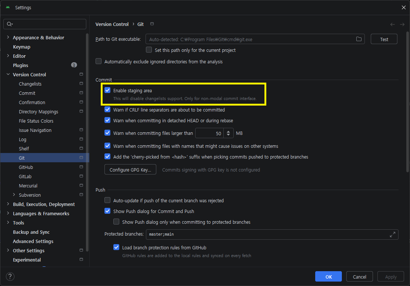Click the Protected branches input field

[x=272, y=235]
